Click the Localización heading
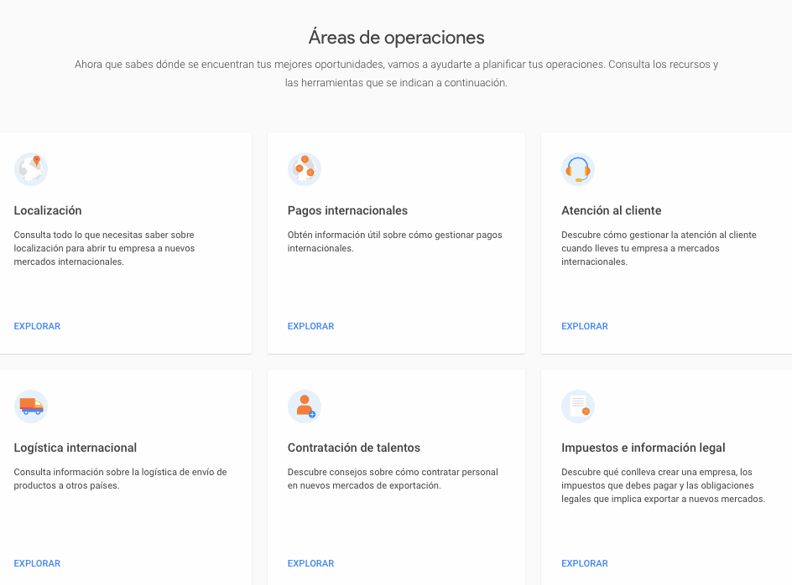Image resolution: width=792 pixels, height=585 pixels. [45, 210]
